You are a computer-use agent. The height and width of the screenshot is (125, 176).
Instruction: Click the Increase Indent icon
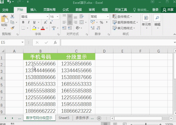[x=70, y=28]
